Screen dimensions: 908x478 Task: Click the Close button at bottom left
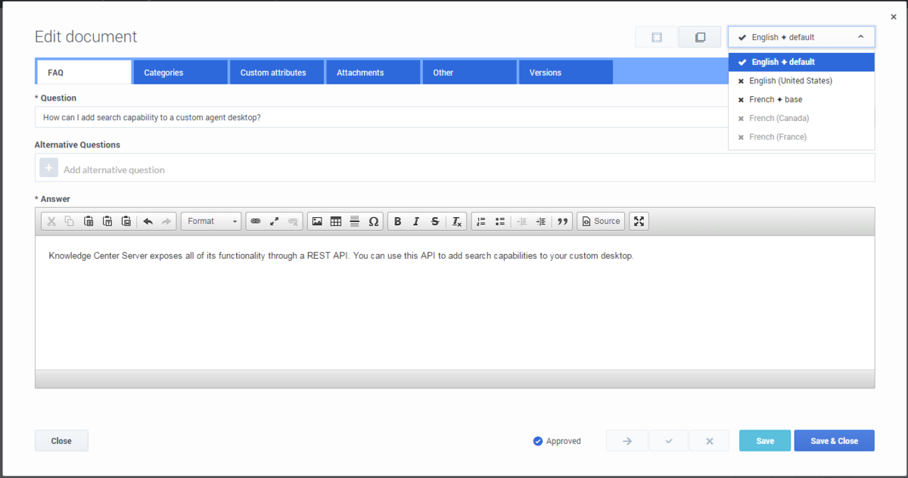61,441
